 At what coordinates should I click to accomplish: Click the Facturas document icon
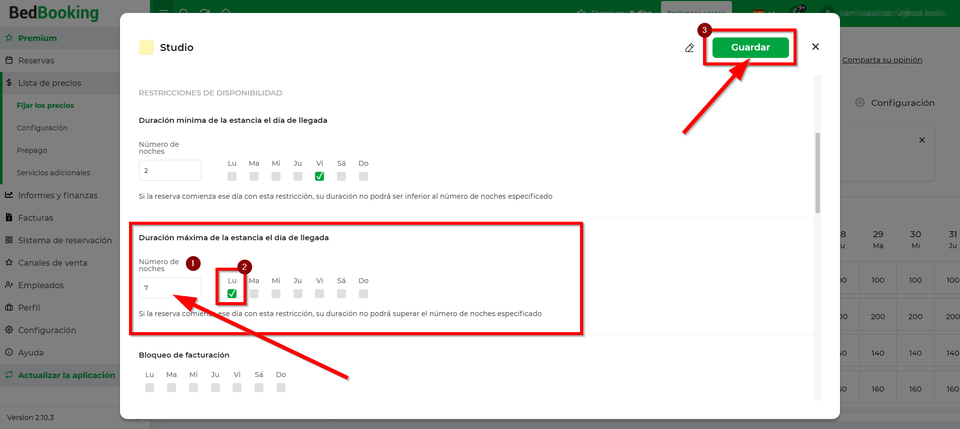pos(9,217)
